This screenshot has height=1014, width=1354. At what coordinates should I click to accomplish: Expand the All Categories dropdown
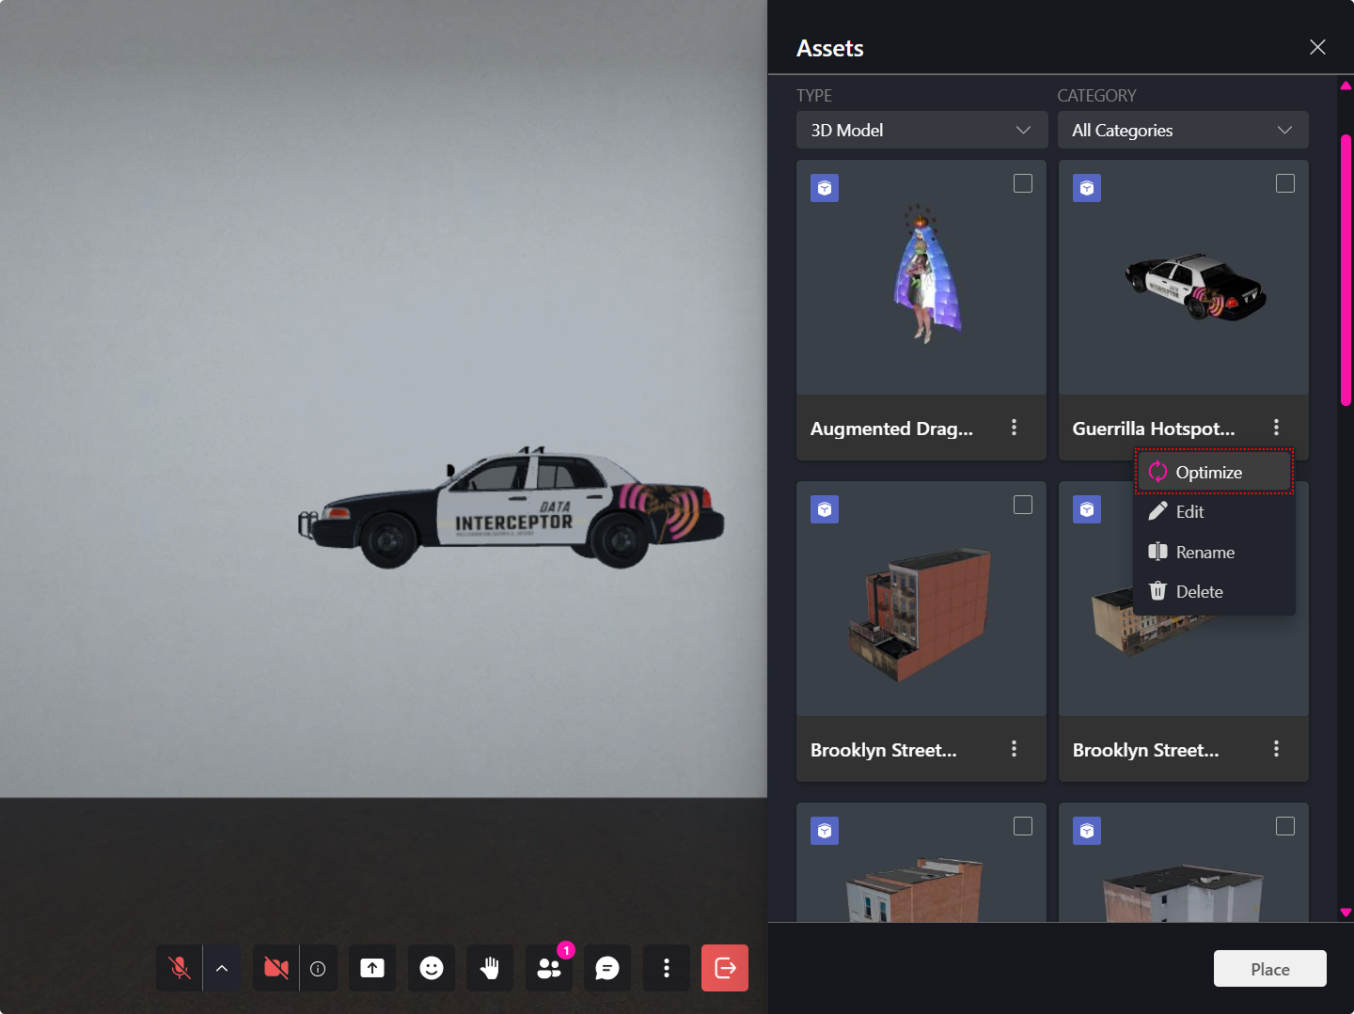click(x=1182, y=130)
